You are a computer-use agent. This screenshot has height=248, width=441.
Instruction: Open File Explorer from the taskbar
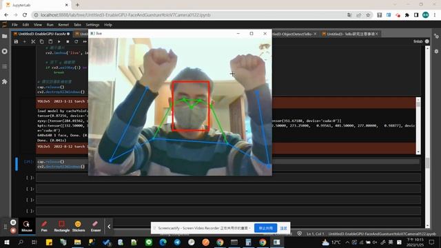[x=77, y=242]
